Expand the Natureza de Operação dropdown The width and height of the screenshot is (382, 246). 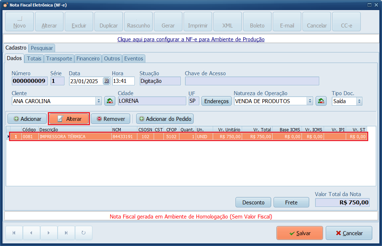pos(310,101)
